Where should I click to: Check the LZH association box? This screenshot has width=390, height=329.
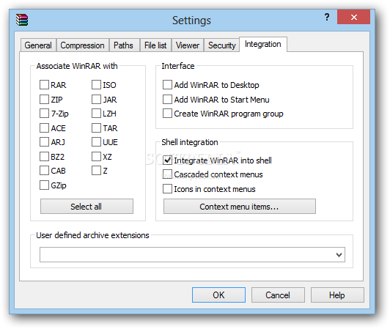pyautogui.click(x=96, y=113)
